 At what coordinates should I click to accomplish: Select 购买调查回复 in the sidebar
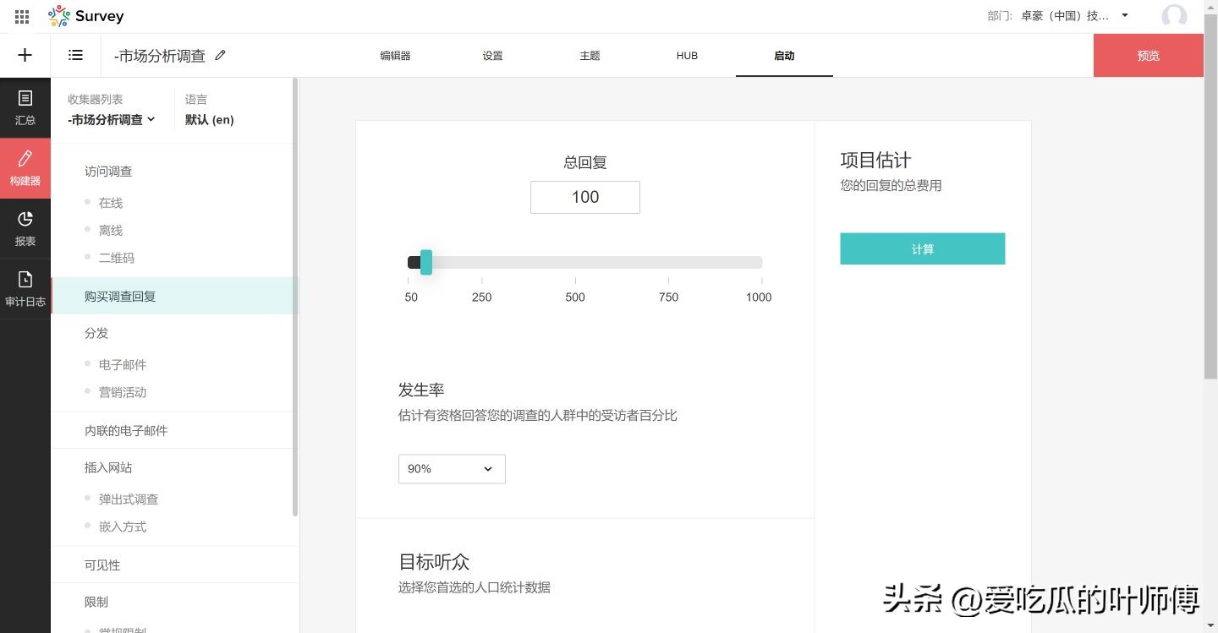coord(119,297)
